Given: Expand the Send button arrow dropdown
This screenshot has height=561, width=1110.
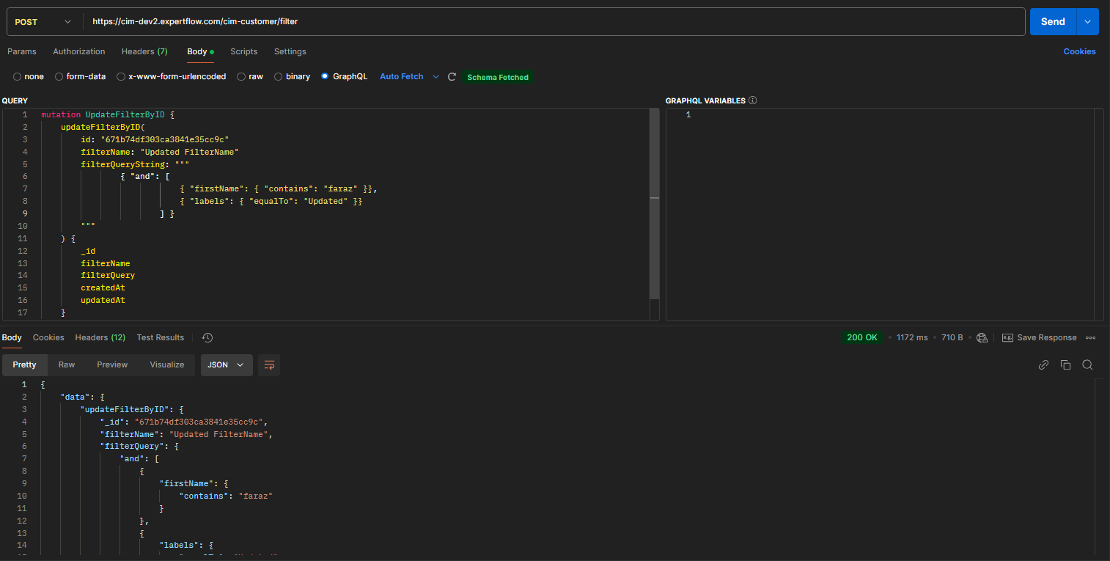Looking at the screenshot, I should [1087, 22].
